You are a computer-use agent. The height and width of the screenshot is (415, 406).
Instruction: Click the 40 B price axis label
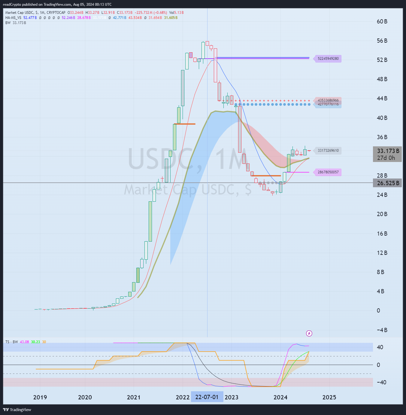coord(382,118)
